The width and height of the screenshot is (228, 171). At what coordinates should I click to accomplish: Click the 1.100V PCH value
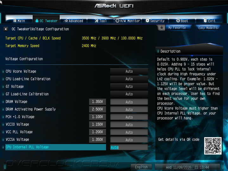point(98,117)
